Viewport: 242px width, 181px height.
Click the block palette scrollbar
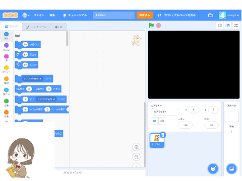pos(67,39)
